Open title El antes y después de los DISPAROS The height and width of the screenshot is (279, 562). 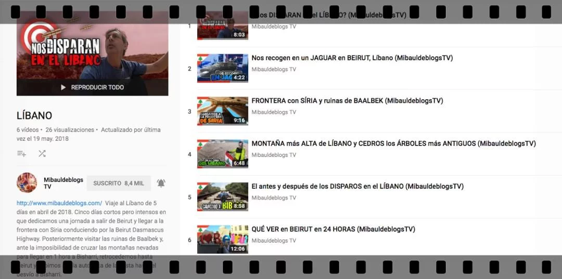click(x=357, y=187)
